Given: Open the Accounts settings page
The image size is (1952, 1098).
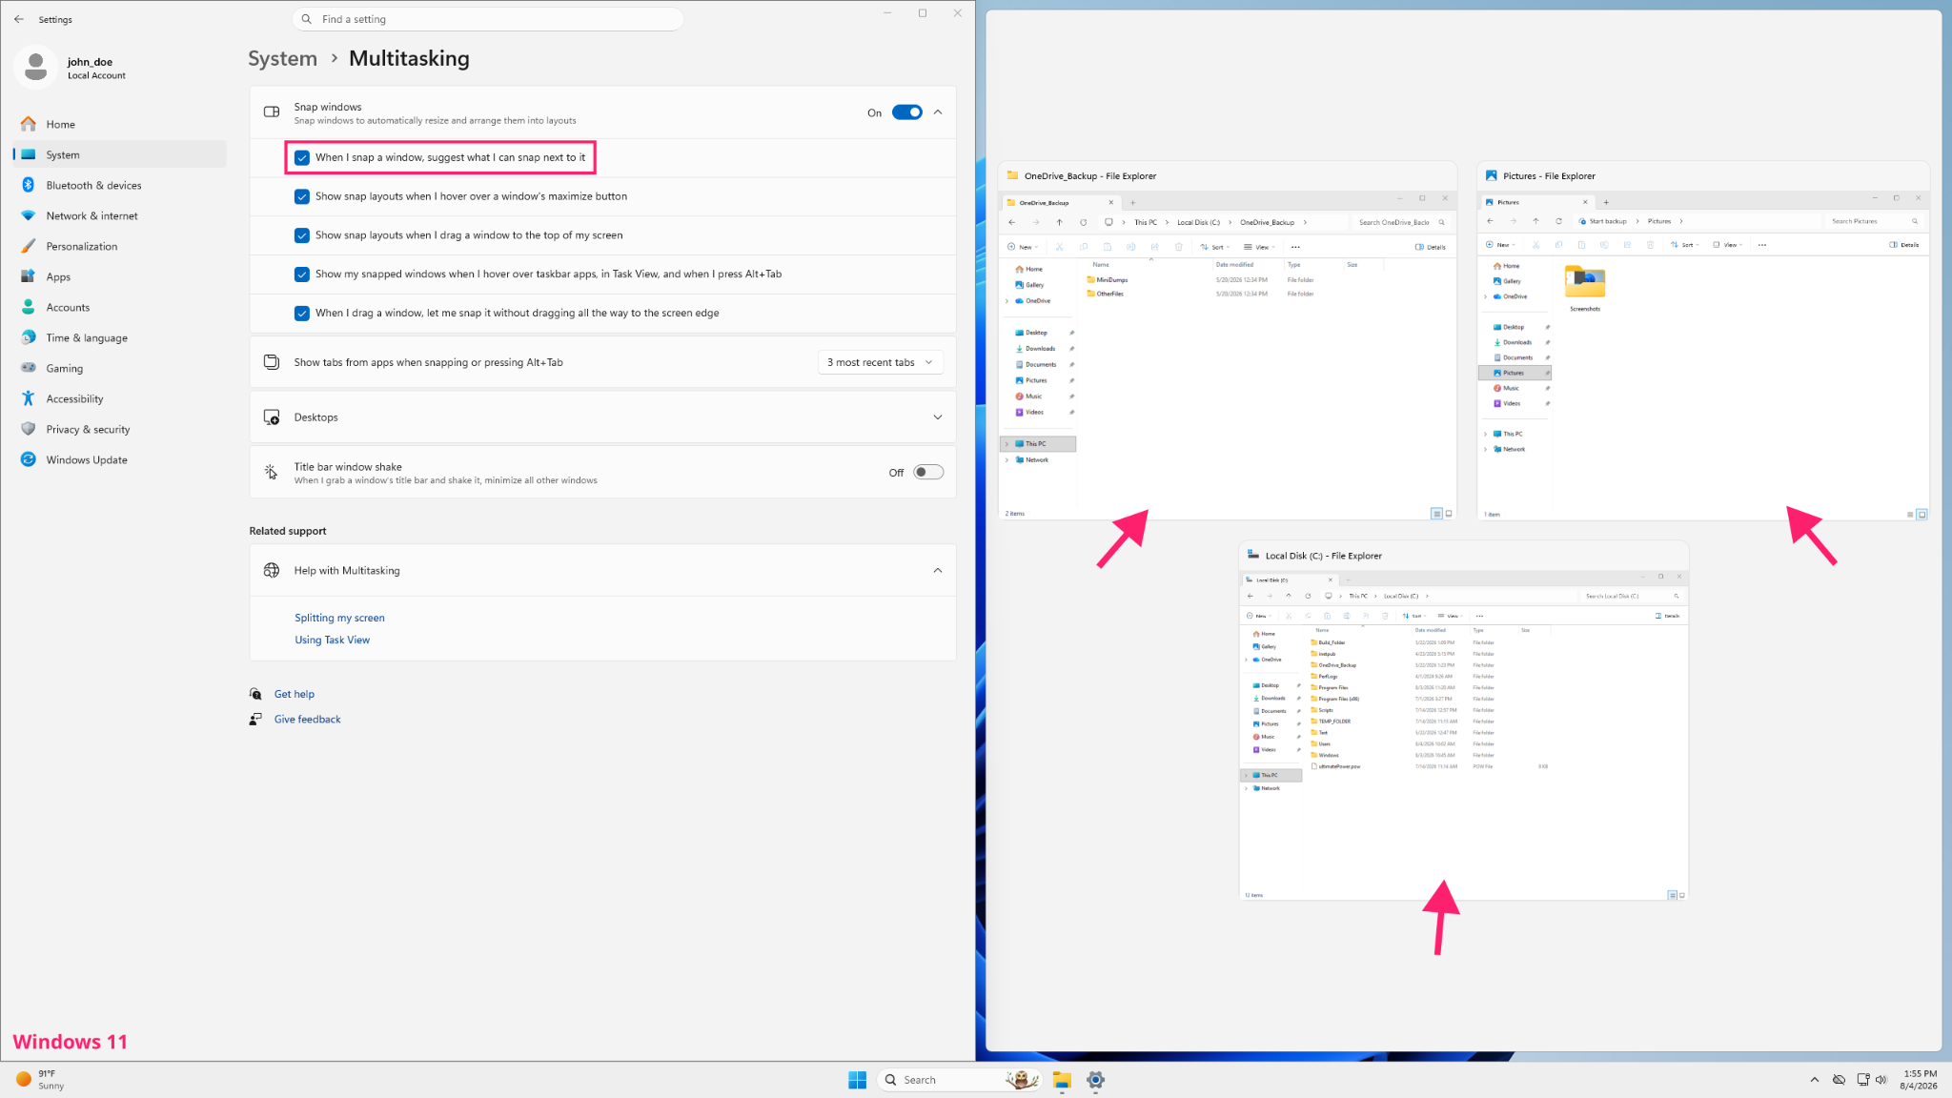Looking at the screenshot, I should (120, 307).
